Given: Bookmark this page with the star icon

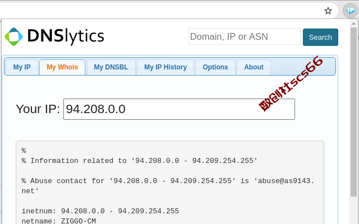Looking at the screenshot, I should (x=328, y=11).
